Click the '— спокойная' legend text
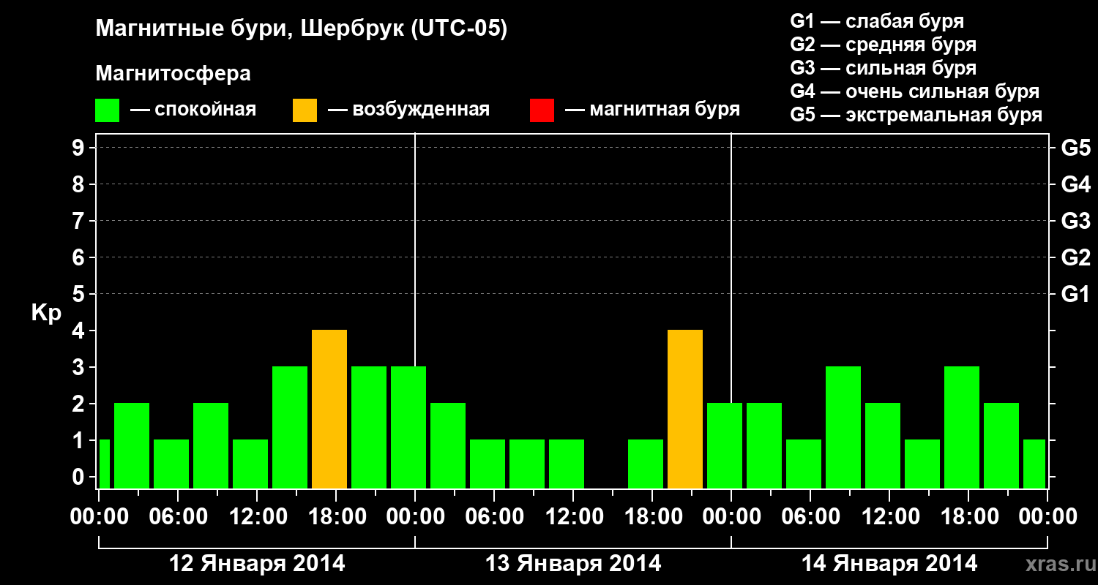Viewport: 1098px width, 585px height. click(193, 110)
